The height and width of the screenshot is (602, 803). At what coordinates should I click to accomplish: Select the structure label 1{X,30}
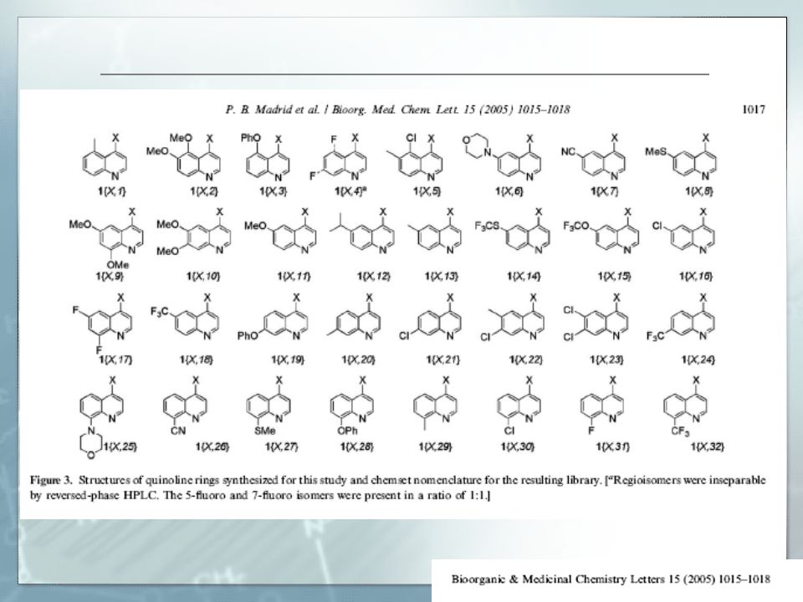518,447
